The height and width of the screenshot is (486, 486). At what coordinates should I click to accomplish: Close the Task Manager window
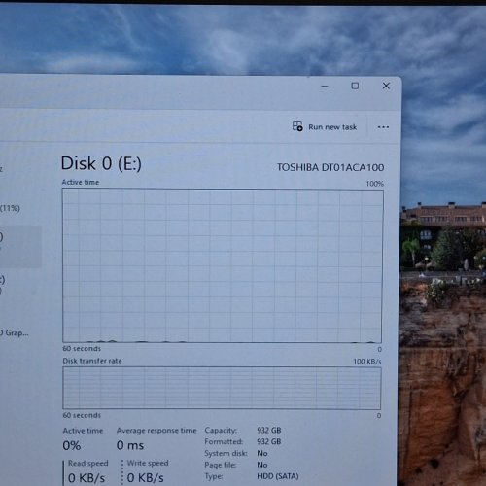click(x=386, y=86)
